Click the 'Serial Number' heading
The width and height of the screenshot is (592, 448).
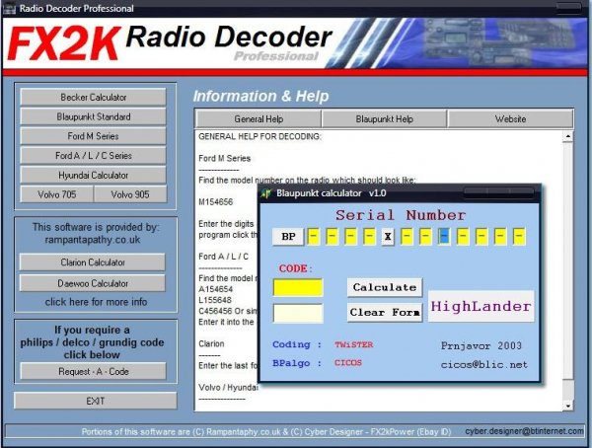pyautogui.click(x=401, y=215)
